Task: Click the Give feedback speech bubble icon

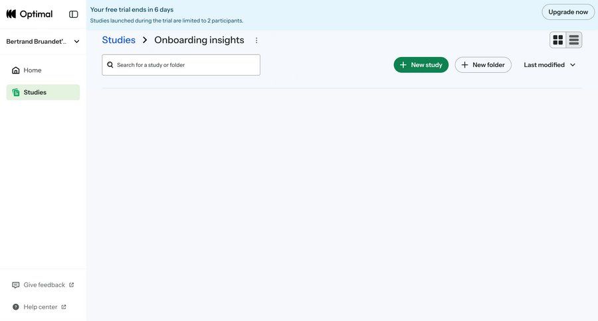Action: click(x=16, y=285)
